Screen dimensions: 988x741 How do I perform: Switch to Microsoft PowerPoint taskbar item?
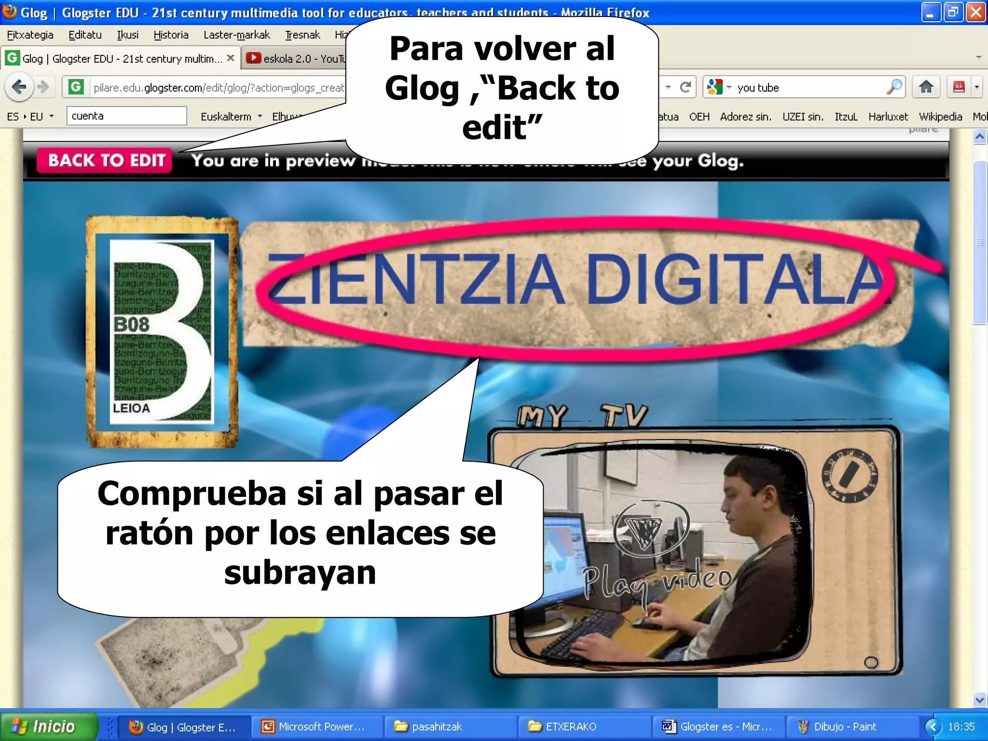(316, 727)
